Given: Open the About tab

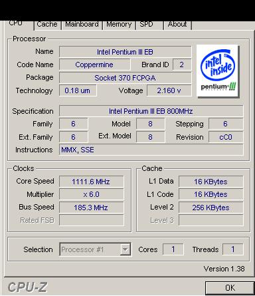Looking at the screenshot, I should click(177, 25).
